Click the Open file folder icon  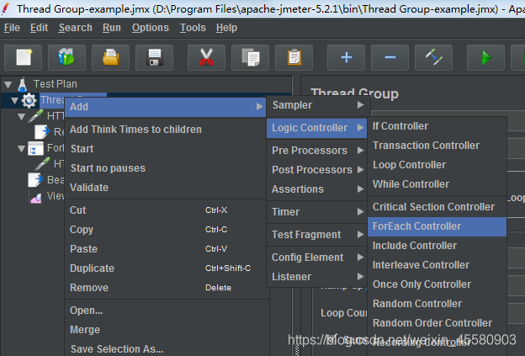(x=110, y=57)
